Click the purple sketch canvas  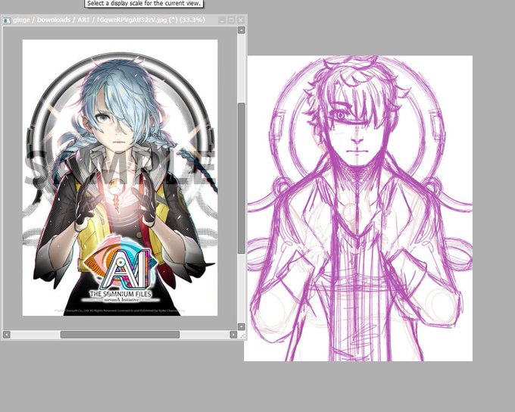tap(358, 208)
